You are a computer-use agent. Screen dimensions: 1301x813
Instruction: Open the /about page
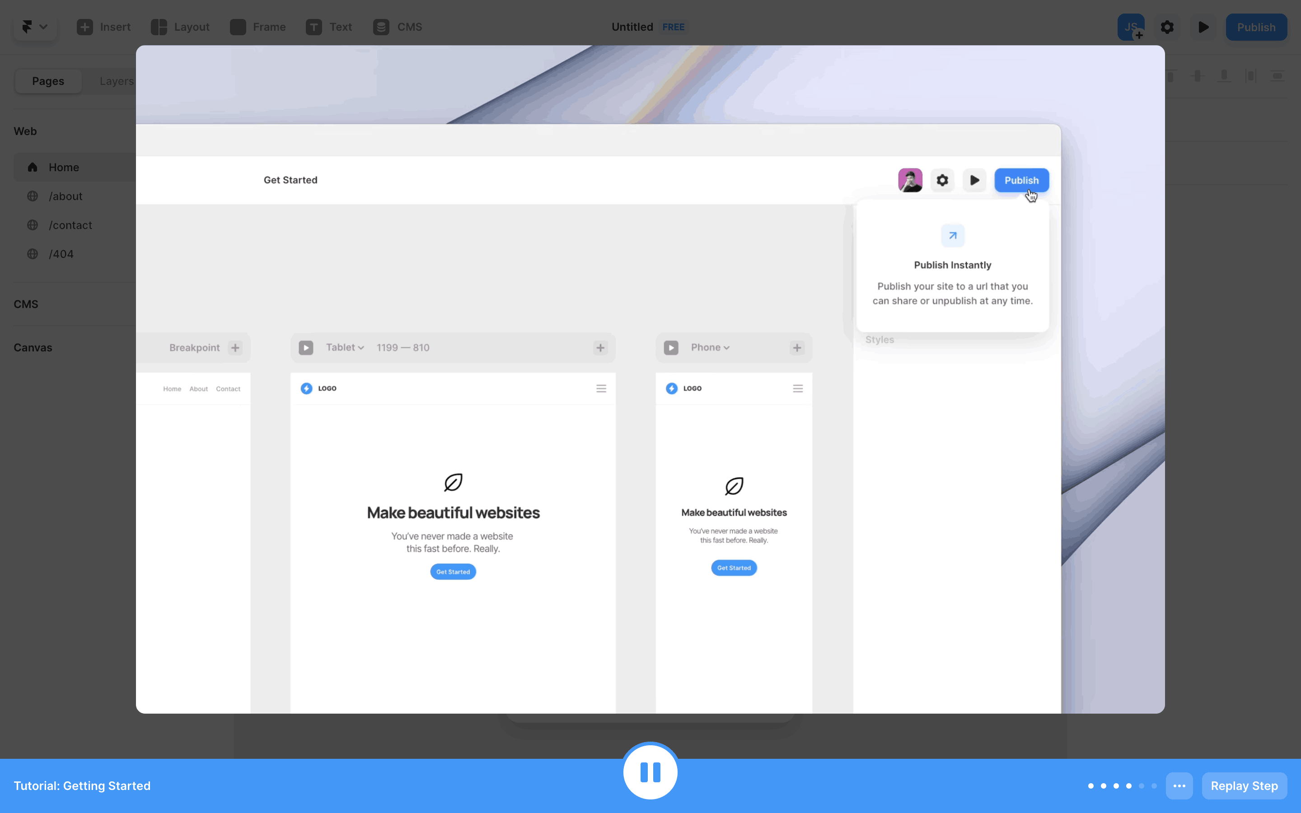click(65, 196)
